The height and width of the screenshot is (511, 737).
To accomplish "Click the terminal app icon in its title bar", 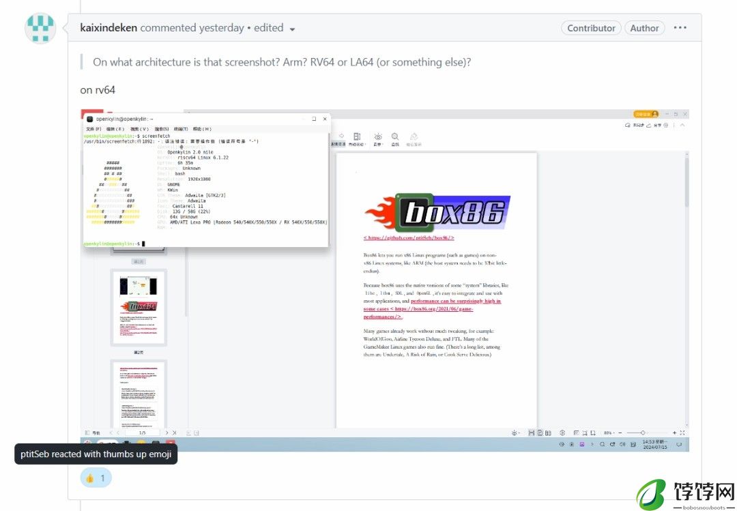I will click(90, 119).
